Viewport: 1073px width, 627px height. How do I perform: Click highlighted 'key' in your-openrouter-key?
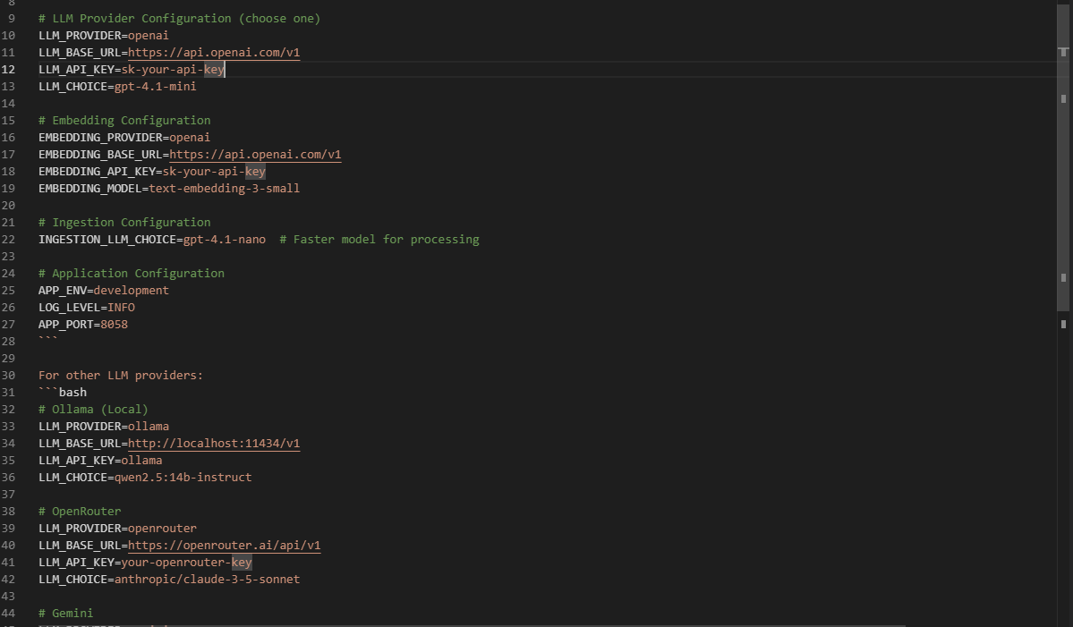pos(242,562)
